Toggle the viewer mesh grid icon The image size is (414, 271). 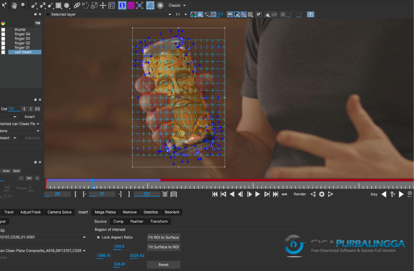point(250,14)
